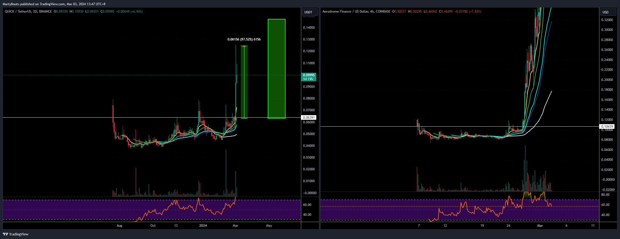Click the Aerodrome low value L0.46042
The image size is (620, 239).
(x=430, y=11)
